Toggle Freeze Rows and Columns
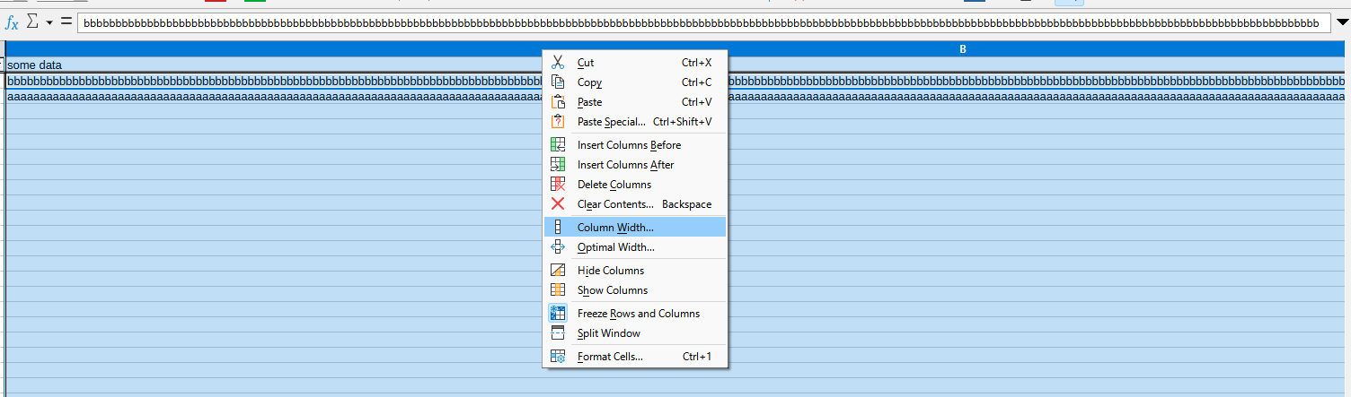Image resolution: width=1351 pixels, height=397 pixels. 638,314
